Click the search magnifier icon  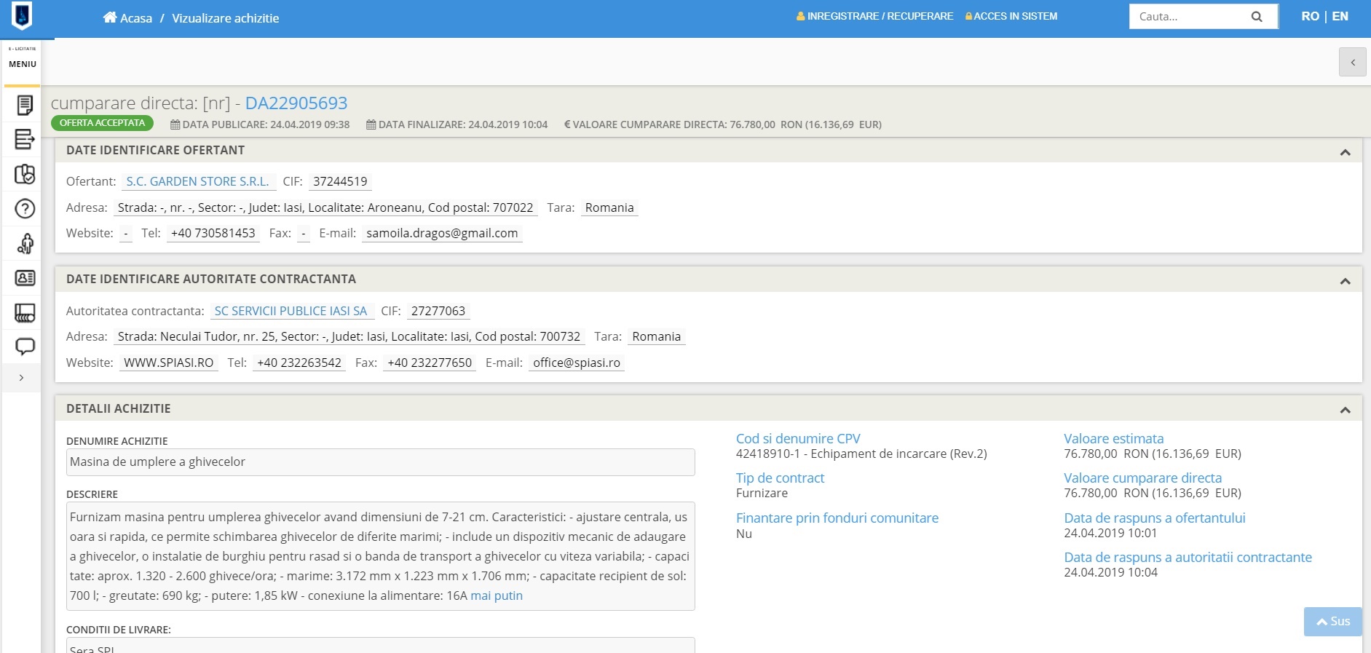pyautogui.click(x=1257, y=17)
